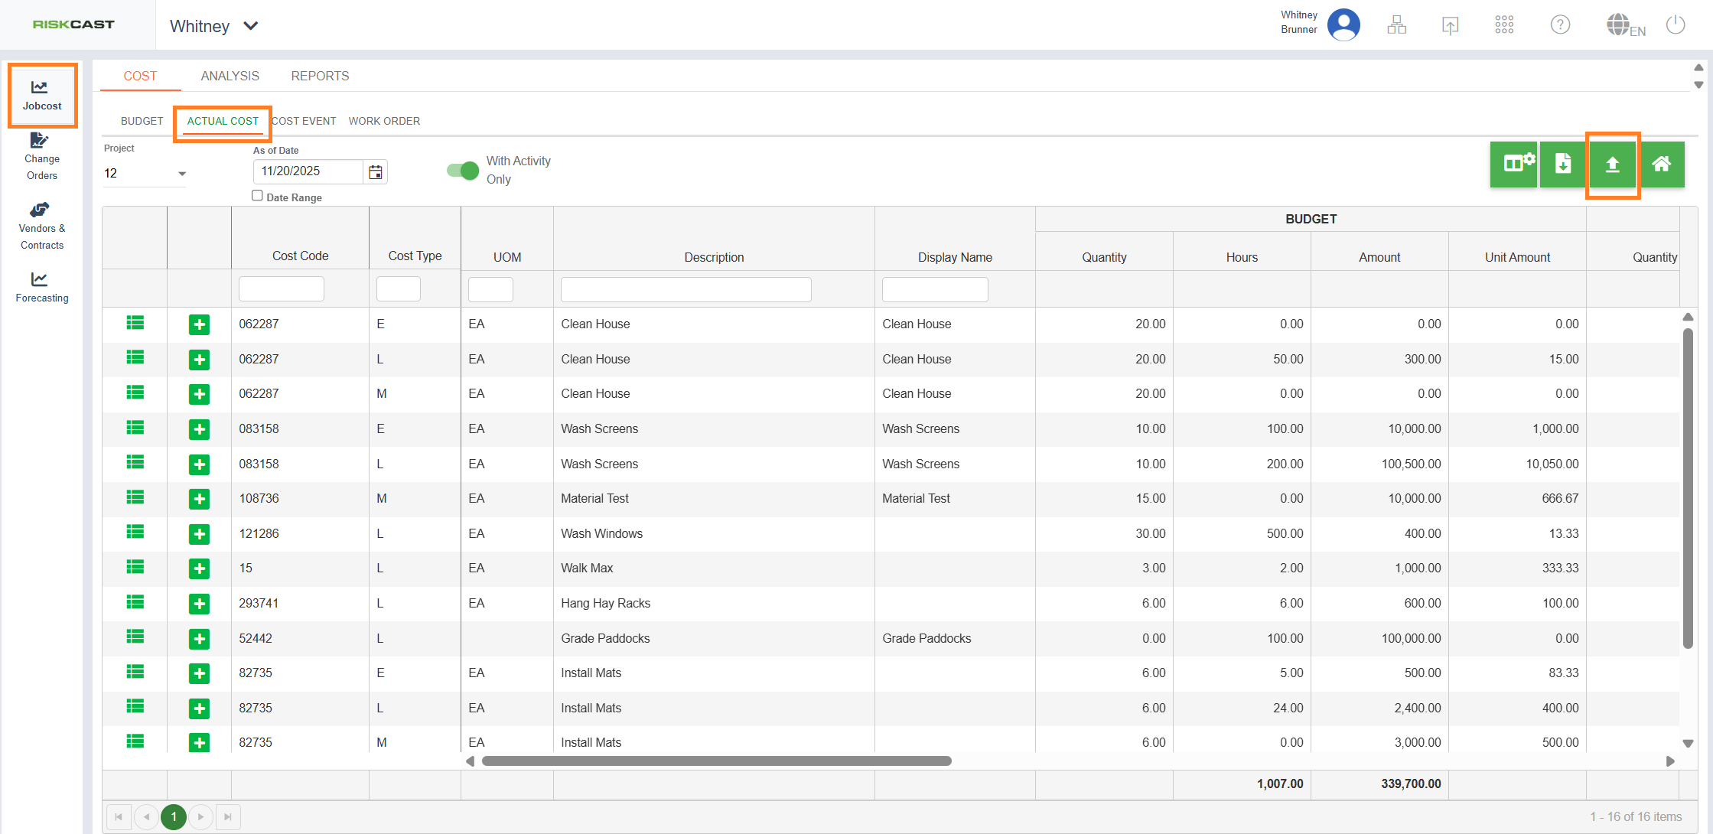The width and height of the screenshot is (1713, 834).
Task: Open the As of Date calendar picker
Action: coord(376,172)
